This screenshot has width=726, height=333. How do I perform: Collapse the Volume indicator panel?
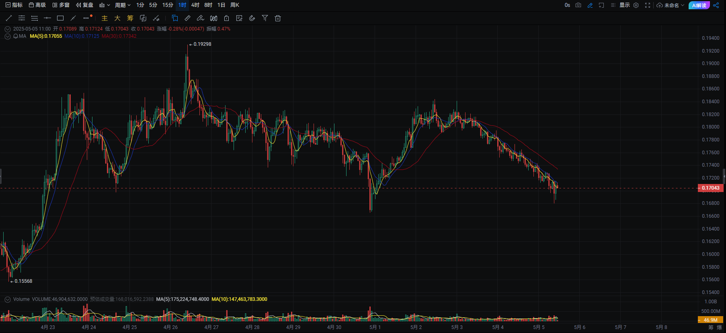tap(7, 299)
